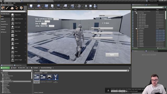Screen dimensions: 167x94
Task: Open View Options in World Outliner
Action: [x=162, y=48]
